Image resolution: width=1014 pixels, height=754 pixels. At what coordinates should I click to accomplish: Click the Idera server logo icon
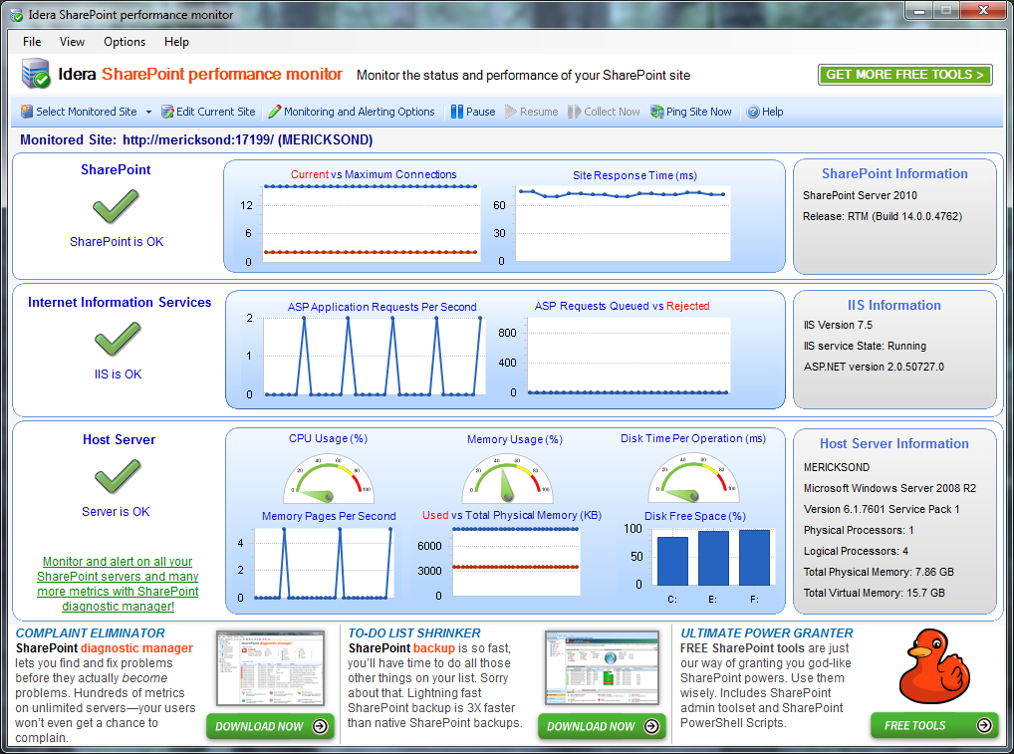(36, 73)
